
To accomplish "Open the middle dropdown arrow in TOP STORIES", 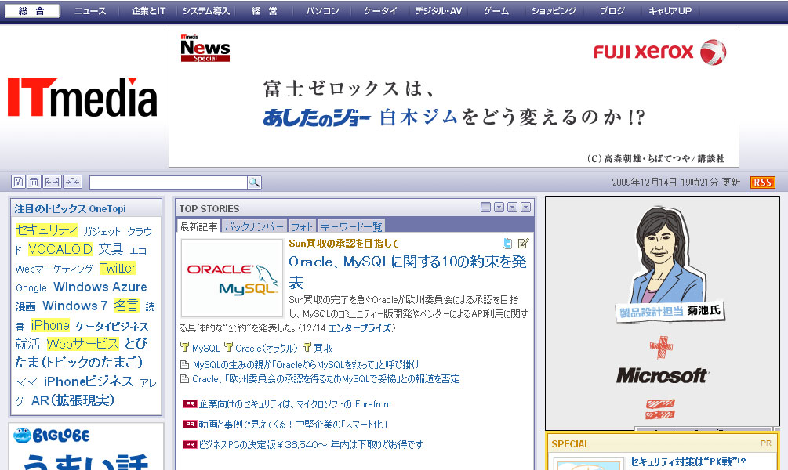I will pyautogui.click(x=512, y=208).
